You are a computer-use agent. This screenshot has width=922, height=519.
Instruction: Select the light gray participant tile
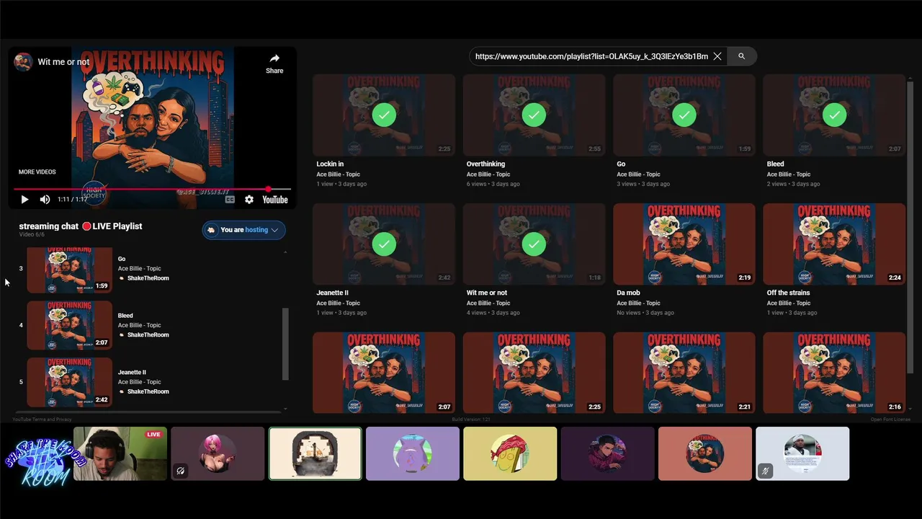tap(802, 453)
